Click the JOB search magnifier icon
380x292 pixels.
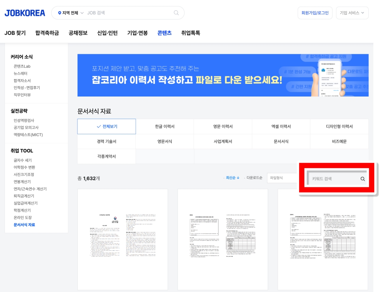[176, 13]
